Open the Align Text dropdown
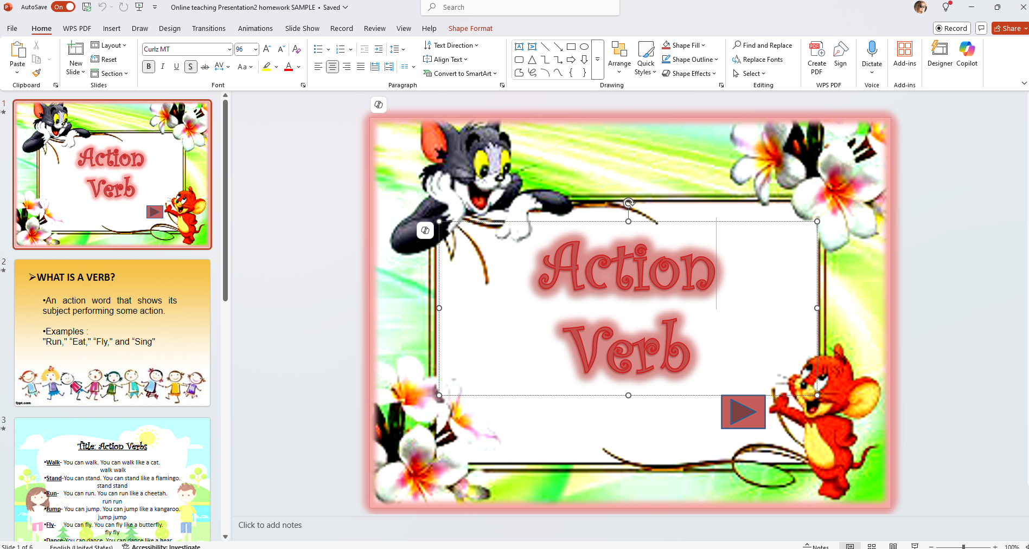The width and height of the screenshot is (1029, 549). pyautogui.click(x=445, y=60)
